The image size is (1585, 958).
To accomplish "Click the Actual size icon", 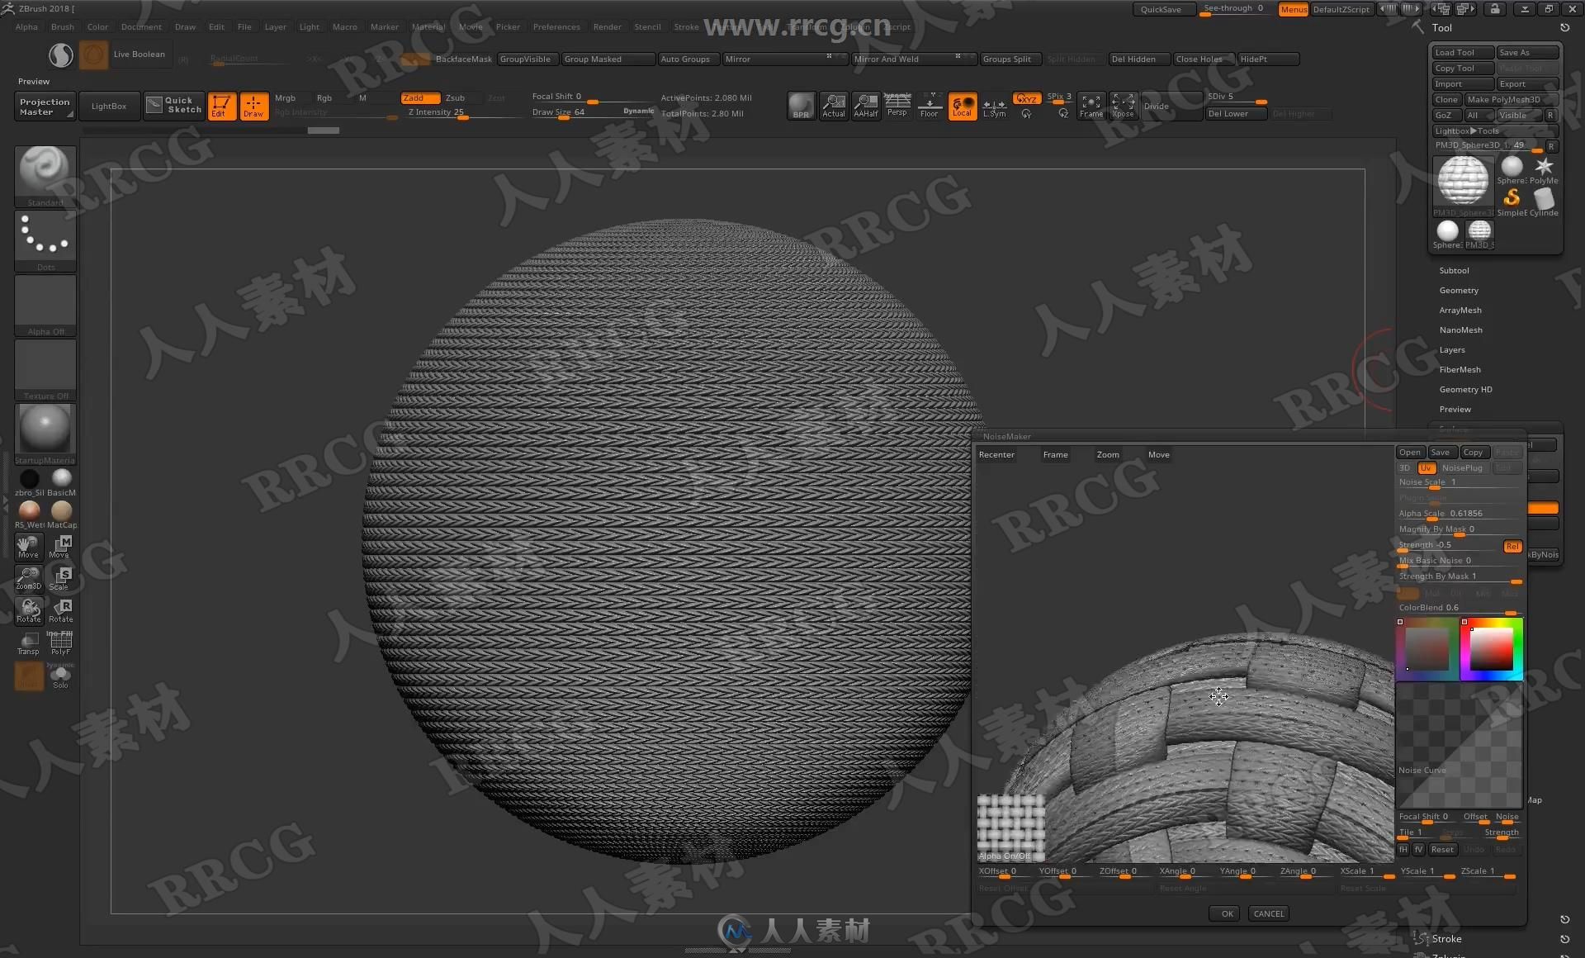I will coord(834,106).
